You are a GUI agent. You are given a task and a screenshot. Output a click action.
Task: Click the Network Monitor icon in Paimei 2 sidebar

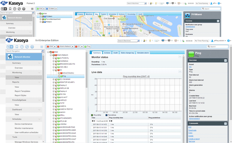[4, 18]
